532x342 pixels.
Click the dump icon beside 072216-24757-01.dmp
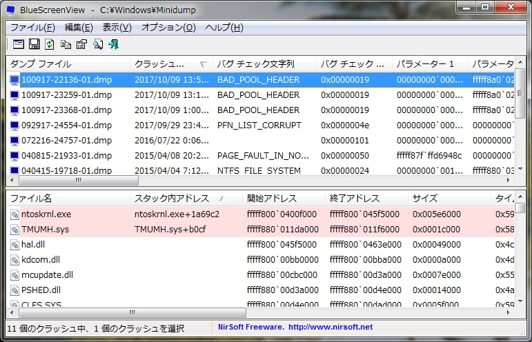pyautogui.click(x=14, y=141)
